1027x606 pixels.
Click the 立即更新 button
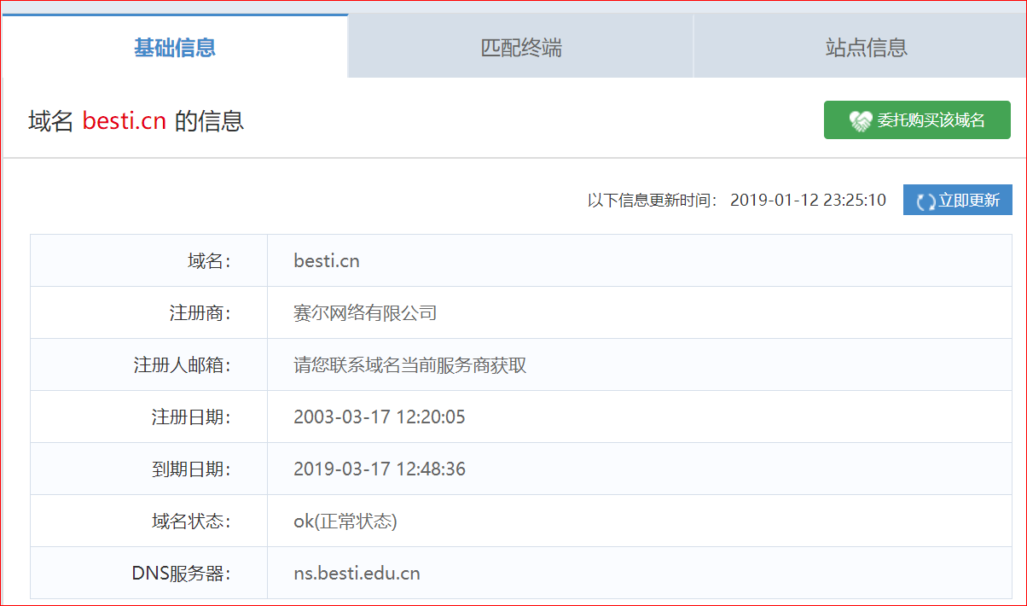958,201
